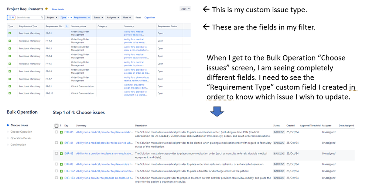The image size is (369, 188).
Task: Click the green issue type icon for FR-1.2
Action: tap(10, 41)
